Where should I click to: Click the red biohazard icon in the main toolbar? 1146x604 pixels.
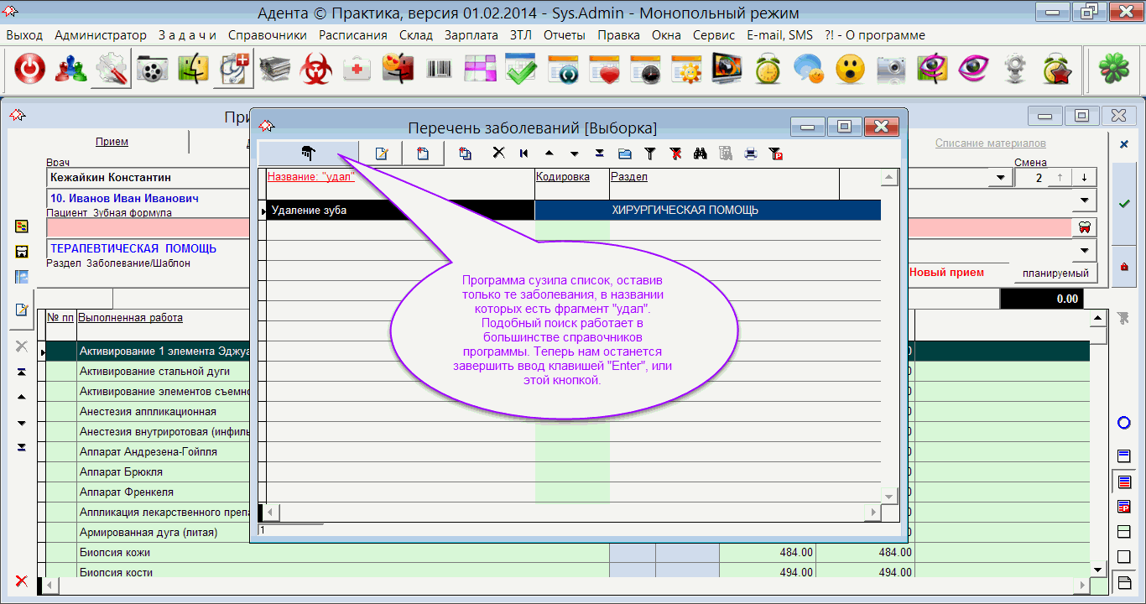pyautogui.click(x=316, y=70)
